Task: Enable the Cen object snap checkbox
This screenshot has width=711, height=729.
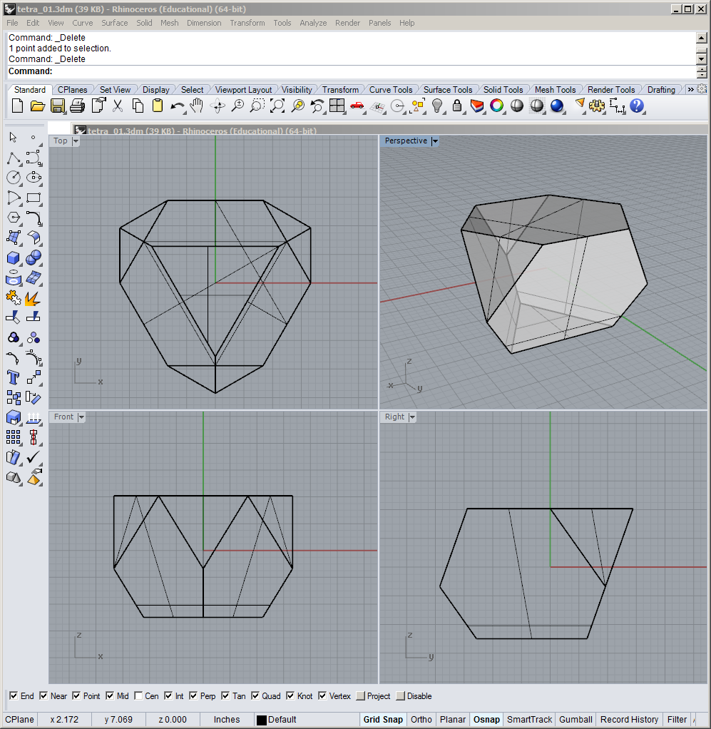Action: pyautogui.click(x=139, y=696)
